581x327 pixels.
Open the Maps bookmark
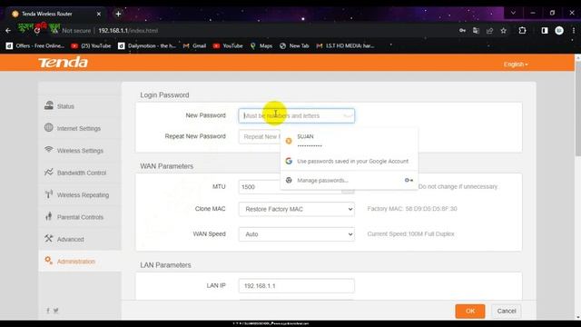pos(261,45)
